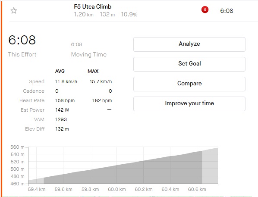The image size is (258, 197).
Task: Click the elevation chart near 60.0 km
Action: tap(117, 174)
